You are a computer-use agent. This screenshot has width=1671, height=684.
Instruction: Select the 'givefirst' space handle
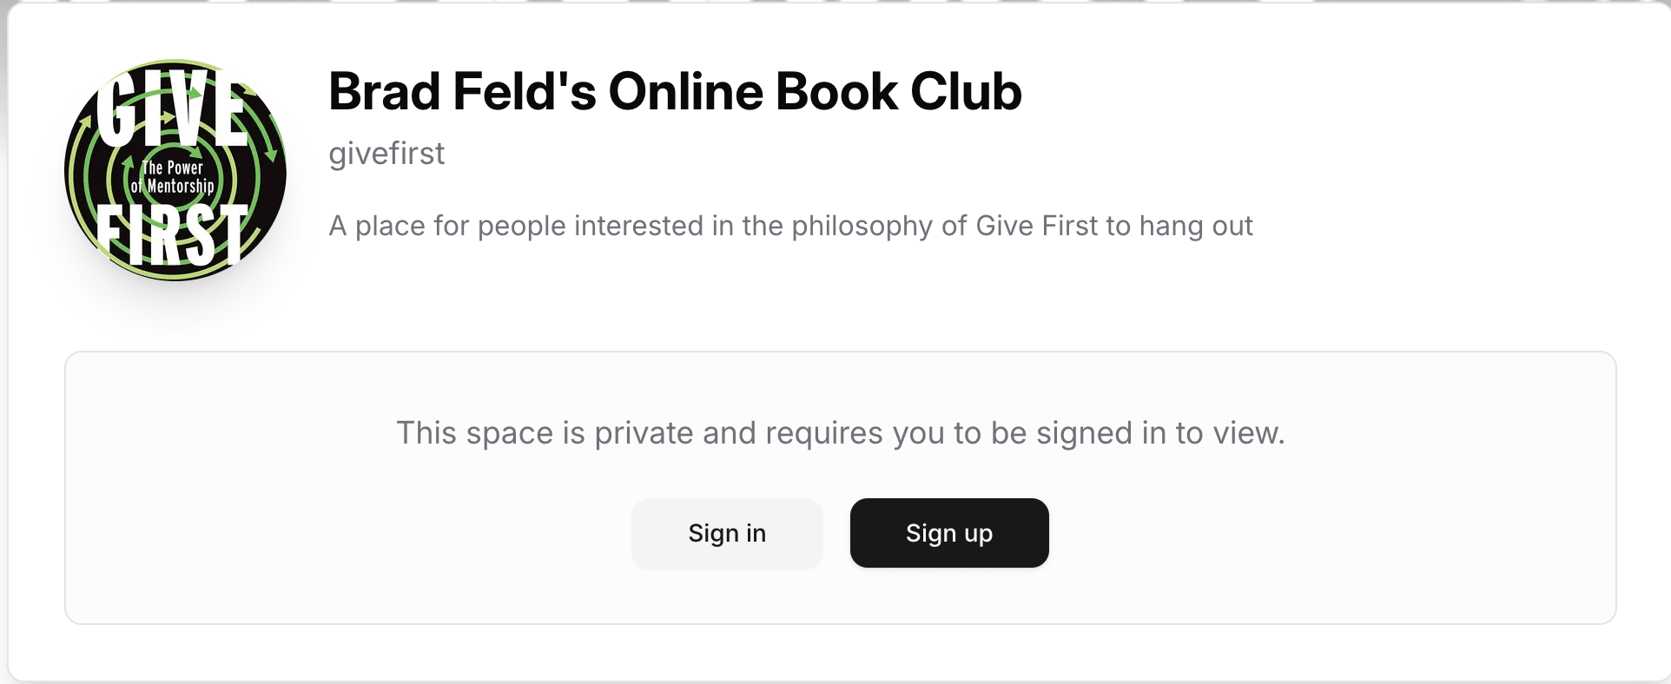click(386, 153)
